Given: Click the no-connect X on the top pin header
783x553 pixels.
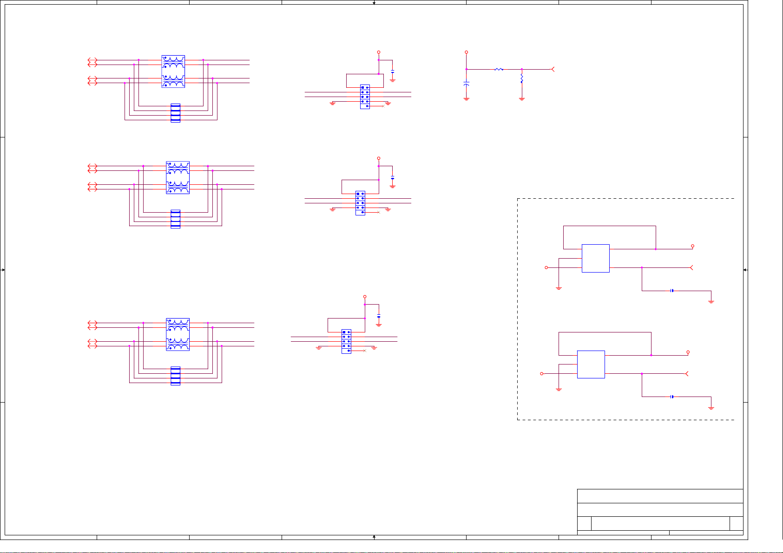Looking at the screenshot, I should tap(383, 106).
